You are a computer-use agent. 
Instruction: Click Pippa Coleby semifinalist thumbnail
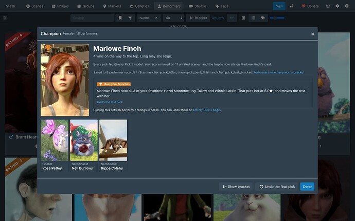113,140
